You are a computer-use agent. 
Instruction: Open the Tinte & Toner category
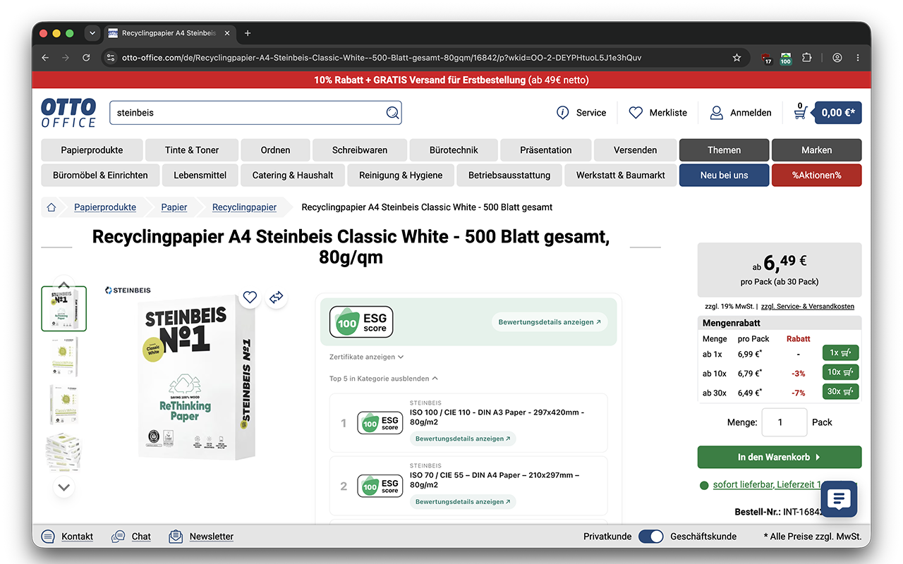192,150
